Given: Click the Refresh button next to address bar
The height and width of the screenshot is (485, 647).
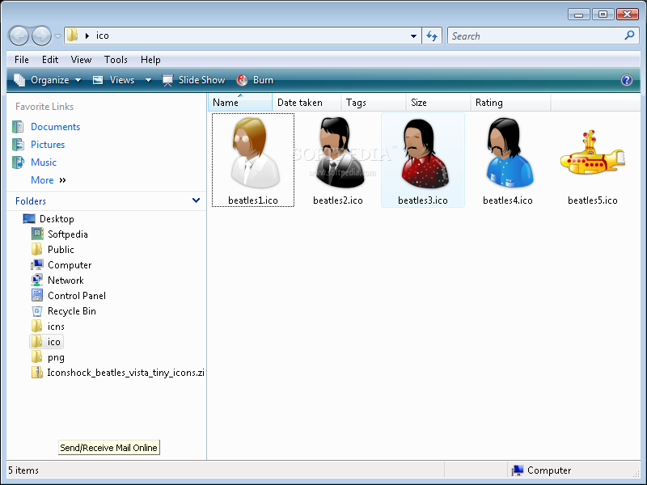Looking at the screenshot, I should (x=432, y=36).
